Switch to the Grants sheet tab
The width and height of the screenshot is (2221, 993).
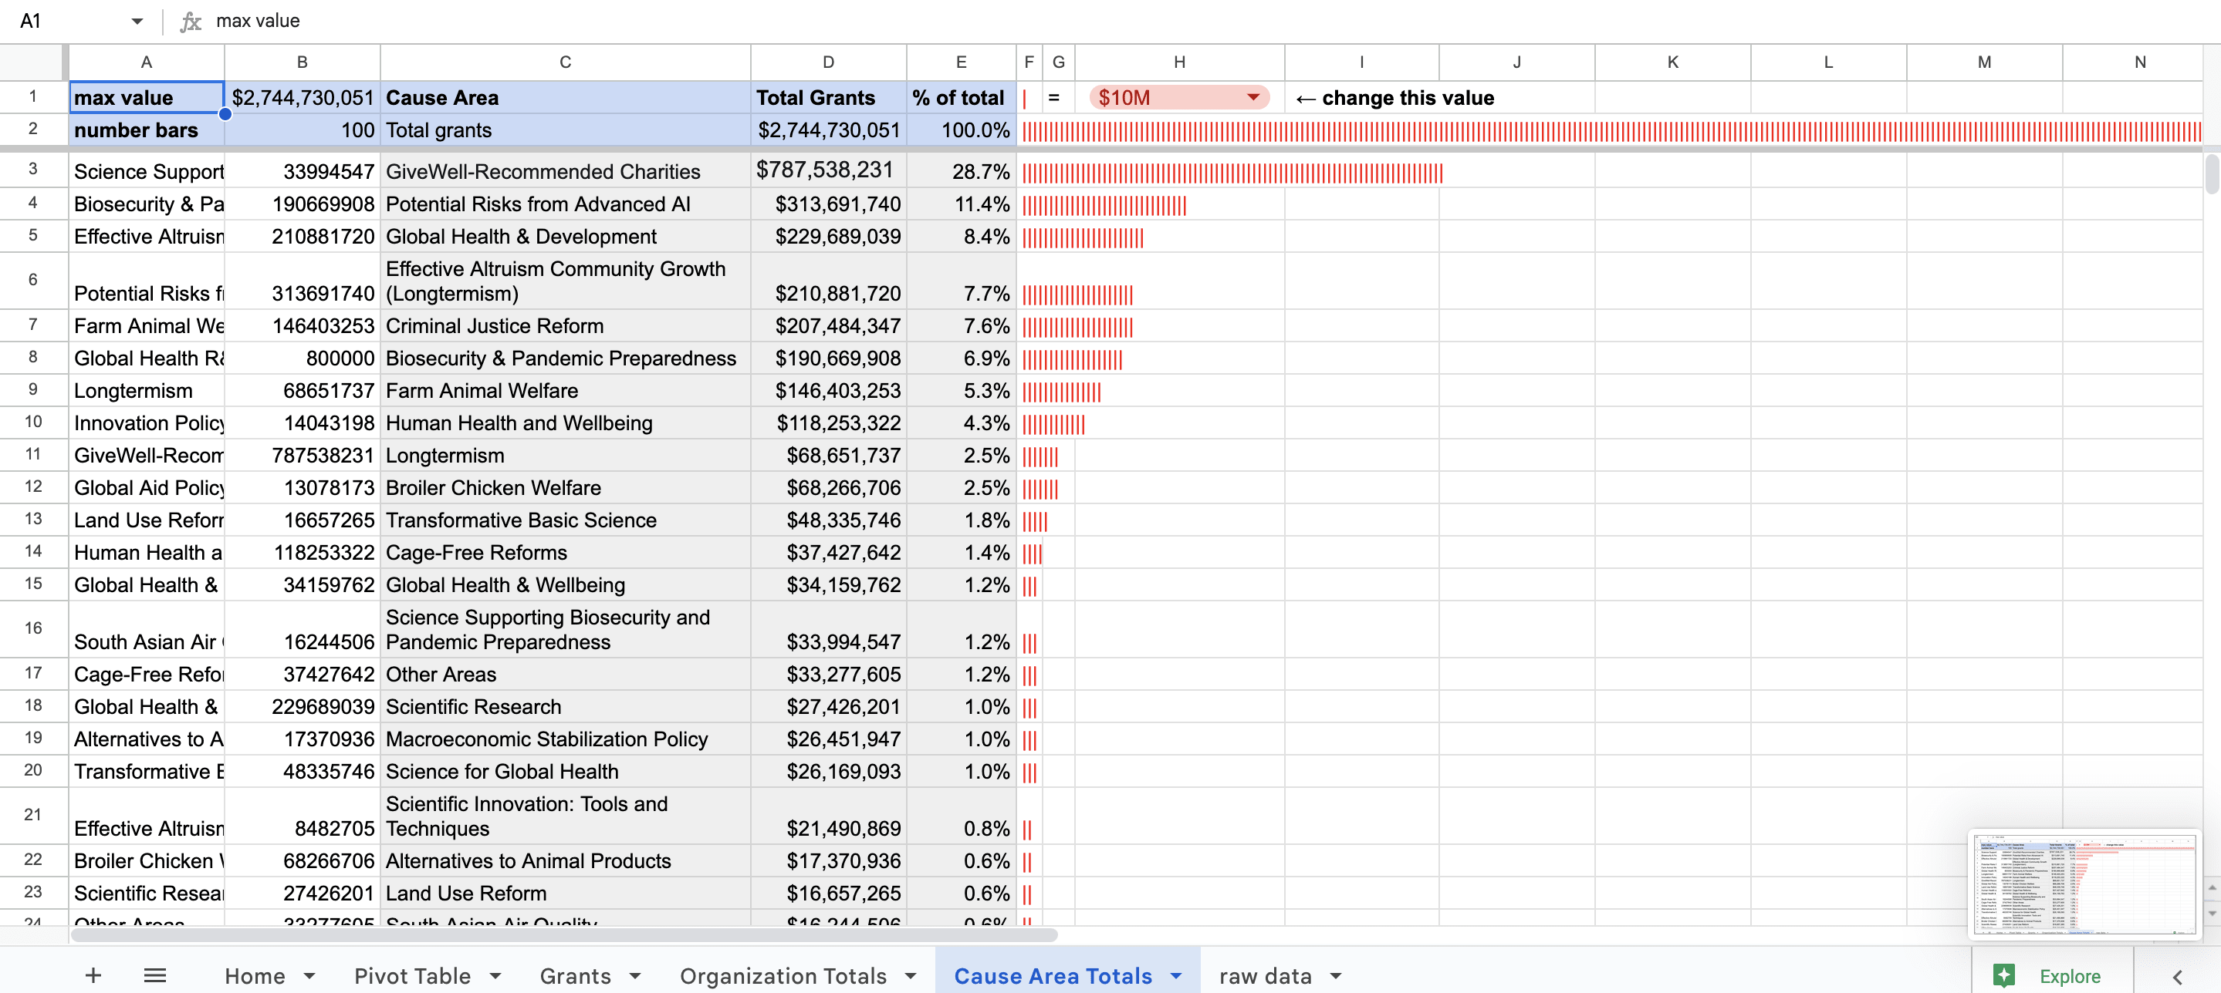[x=574, y=976]
